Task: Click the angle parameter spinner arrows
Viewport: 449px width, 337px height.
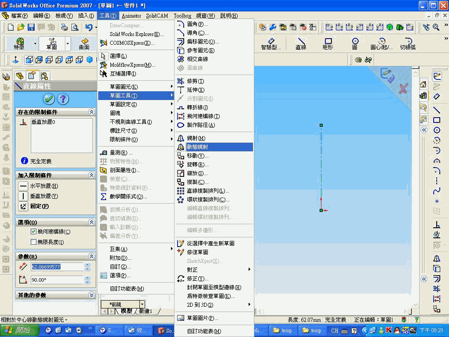Action: [88, 280]
